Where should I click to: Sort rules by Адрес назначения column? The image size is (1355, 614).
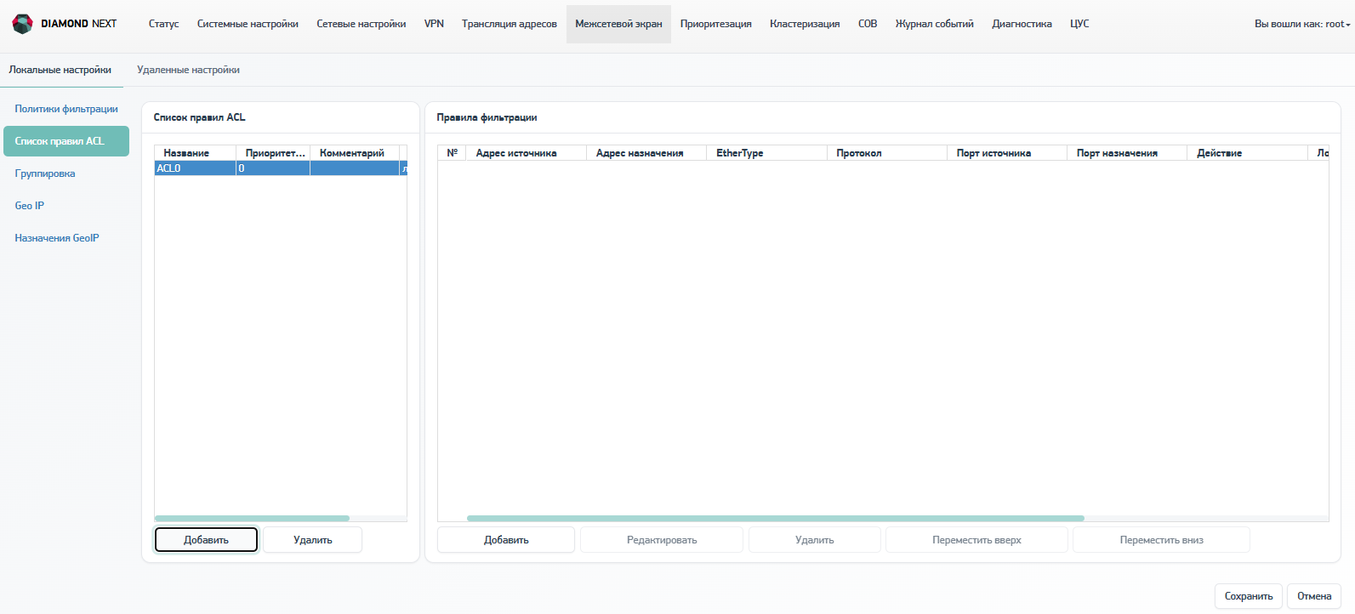point(646,153)
